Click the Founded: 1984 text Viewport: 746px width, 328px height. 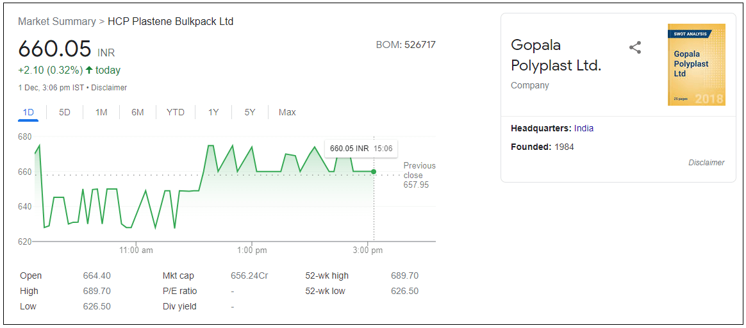point(542,147)
